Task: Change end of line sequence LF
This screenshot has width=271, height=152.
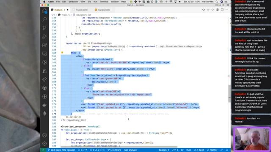Action: coord(182,150)
